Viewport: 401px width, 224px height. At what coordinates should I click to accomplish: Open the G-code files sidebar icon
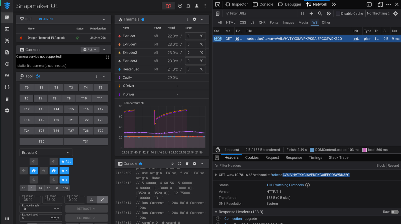(7, 52)
